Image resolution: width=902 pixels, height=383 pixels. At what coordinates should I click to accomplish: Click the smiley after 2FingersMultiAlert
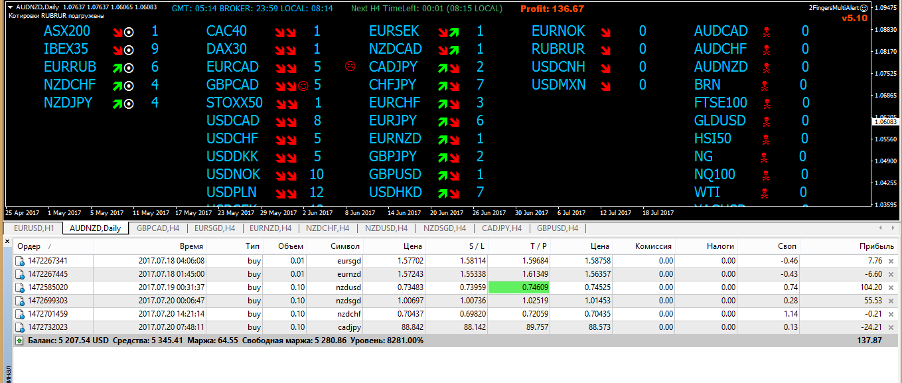click(864, 8)
